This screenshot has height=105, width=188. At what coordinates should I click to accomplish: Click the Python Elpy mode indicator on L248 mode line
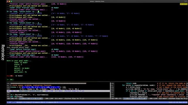pos(75,91)
